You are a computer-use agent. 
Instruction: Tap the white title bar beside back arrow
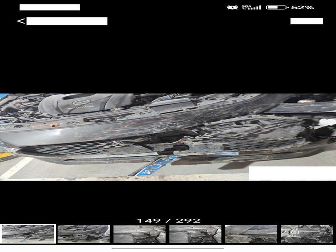[x=67, y=21]
